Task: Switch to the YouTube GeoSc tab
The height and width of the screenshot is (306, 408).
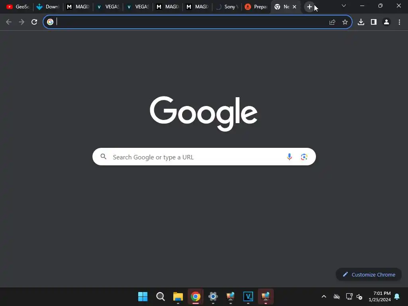Action: pyautogui.click(x=18, y=7)
